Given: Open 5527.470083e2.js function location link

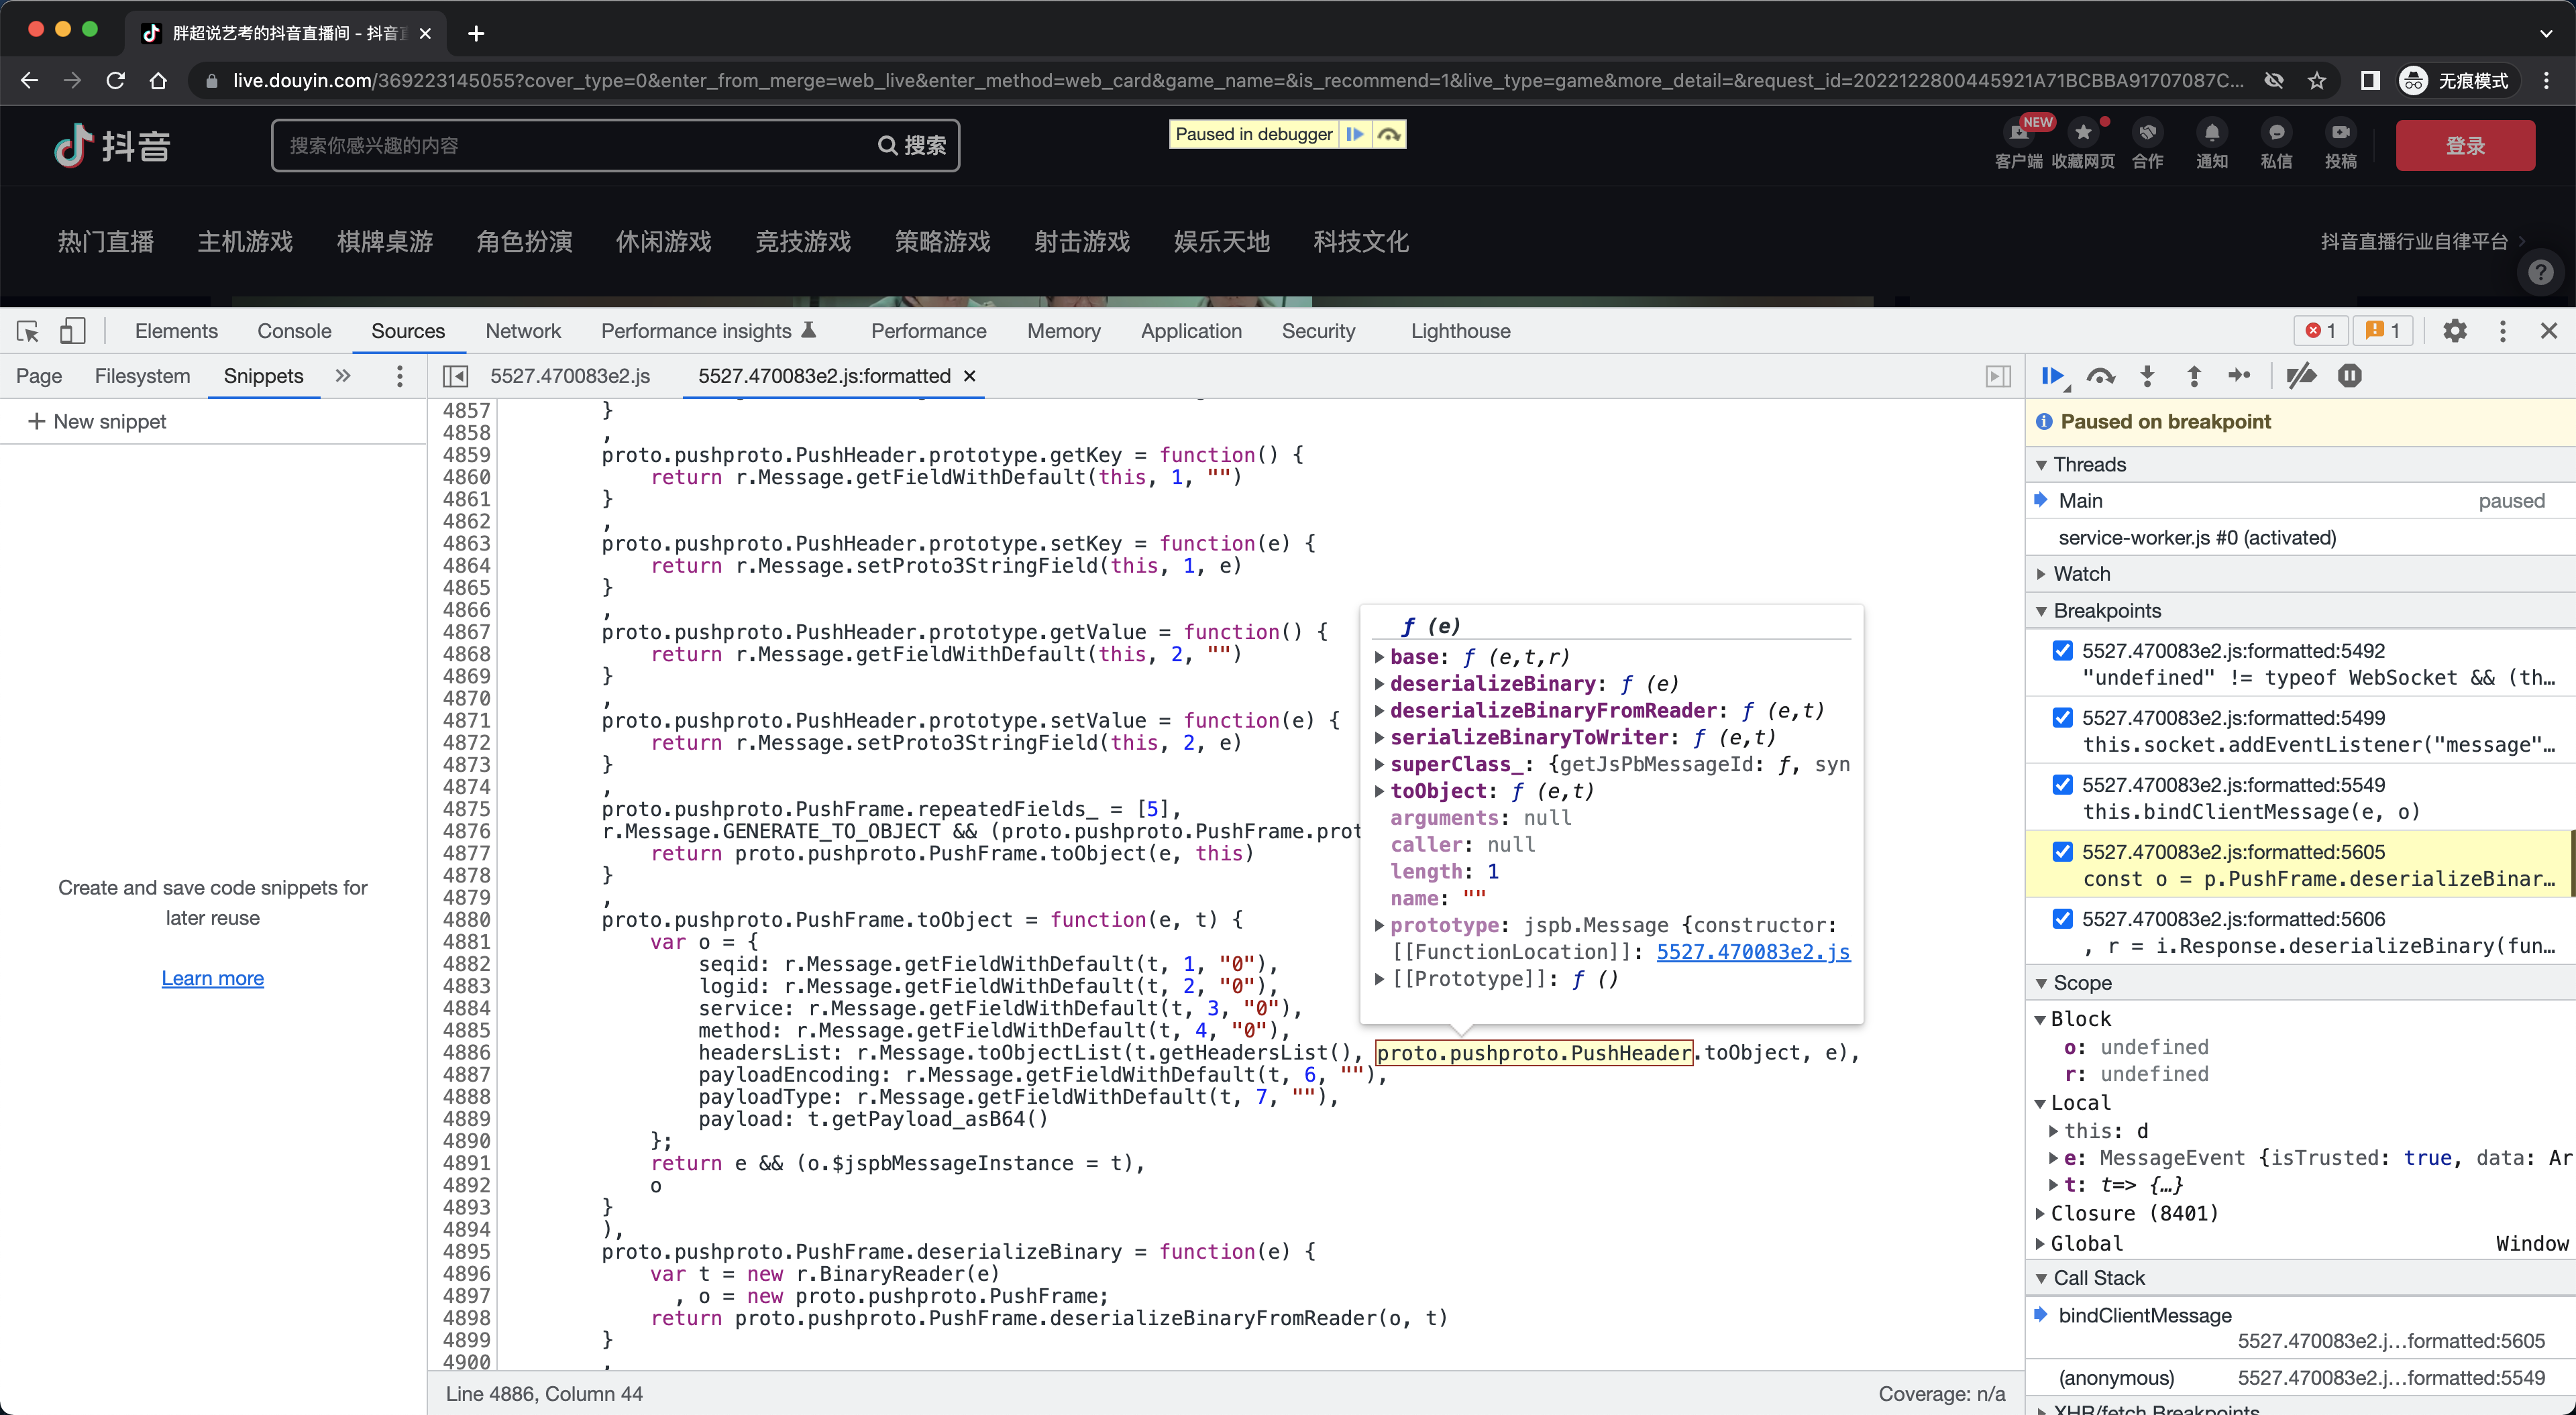Looking at the screenshot, I should pos(1753,952).
